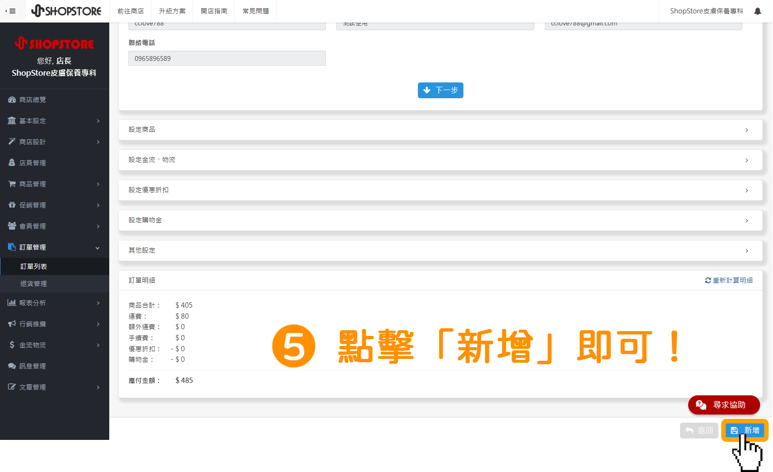
Task: Open the 會員管理 members icon
Action: click(x=12, y=226)
